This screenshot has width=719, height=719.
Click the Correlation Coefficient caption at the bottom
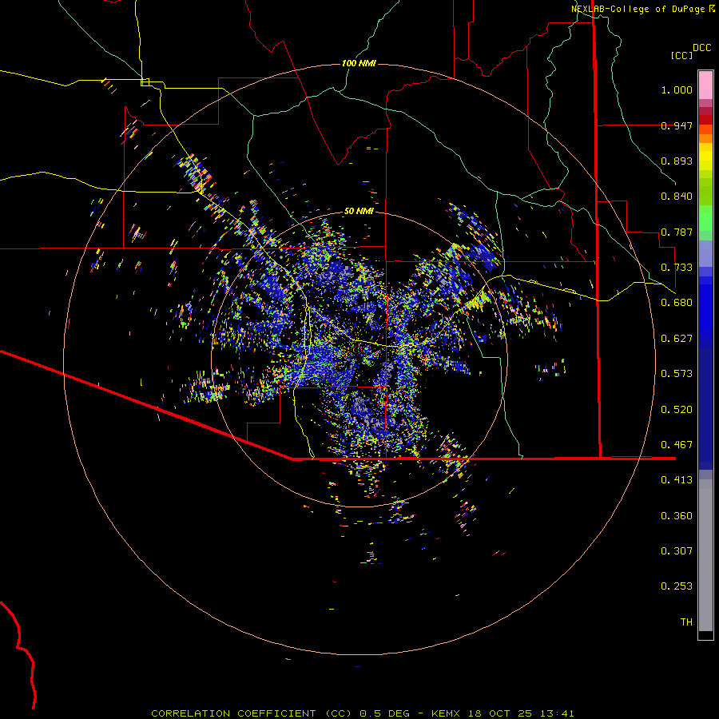(x=362, y=713)
